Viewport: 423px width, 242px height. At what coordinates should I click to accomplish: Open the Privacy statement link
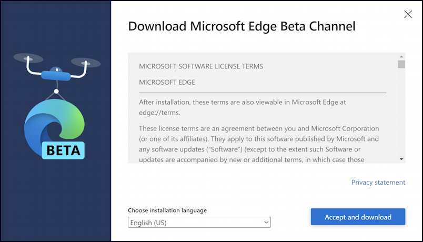(x=378, y=183)
